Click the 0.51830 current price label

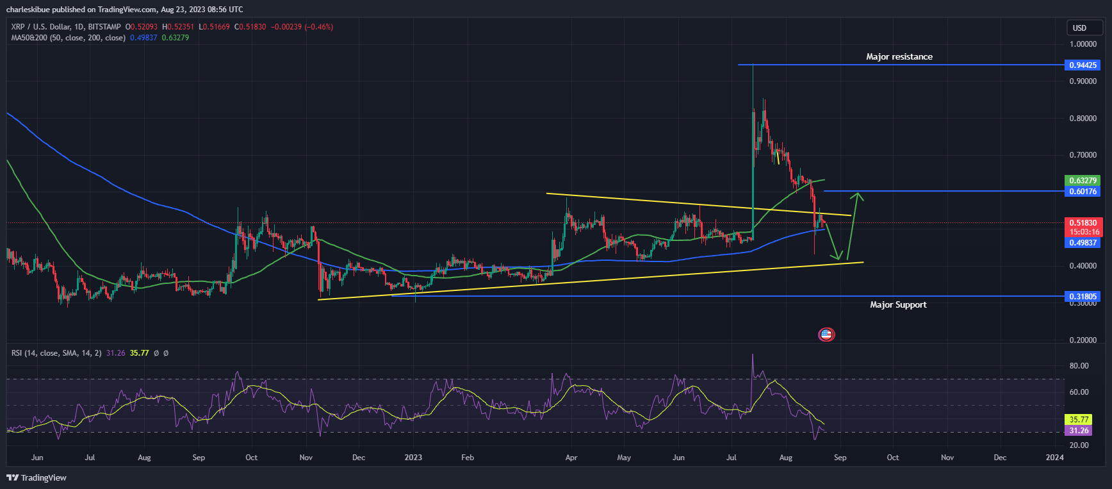pyautogui.click(x=1083, y=223)
